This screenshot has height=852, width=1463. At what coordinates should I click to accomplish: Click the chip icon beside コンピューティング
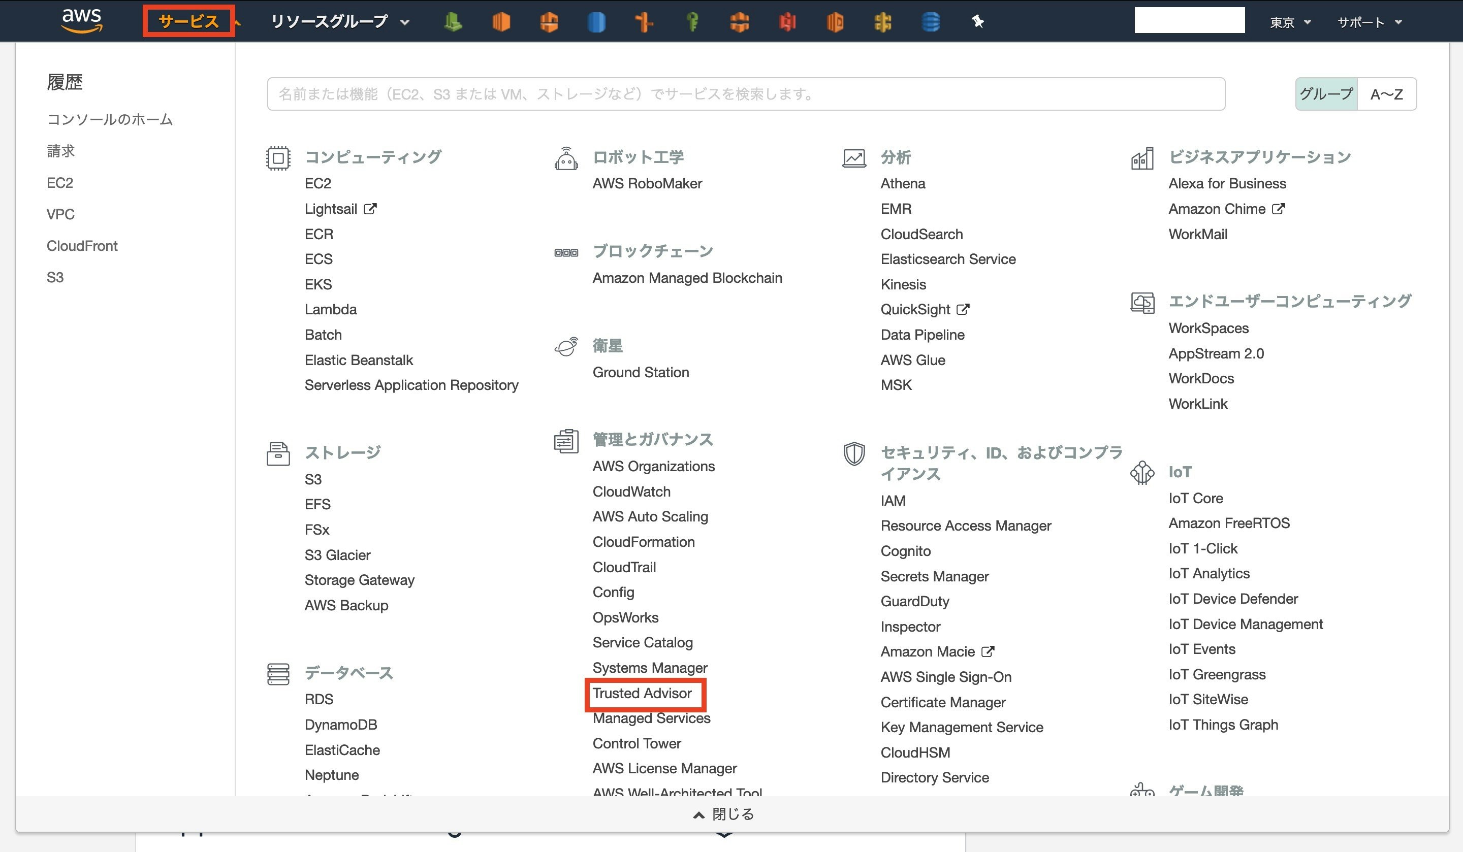tap(278, 158)
